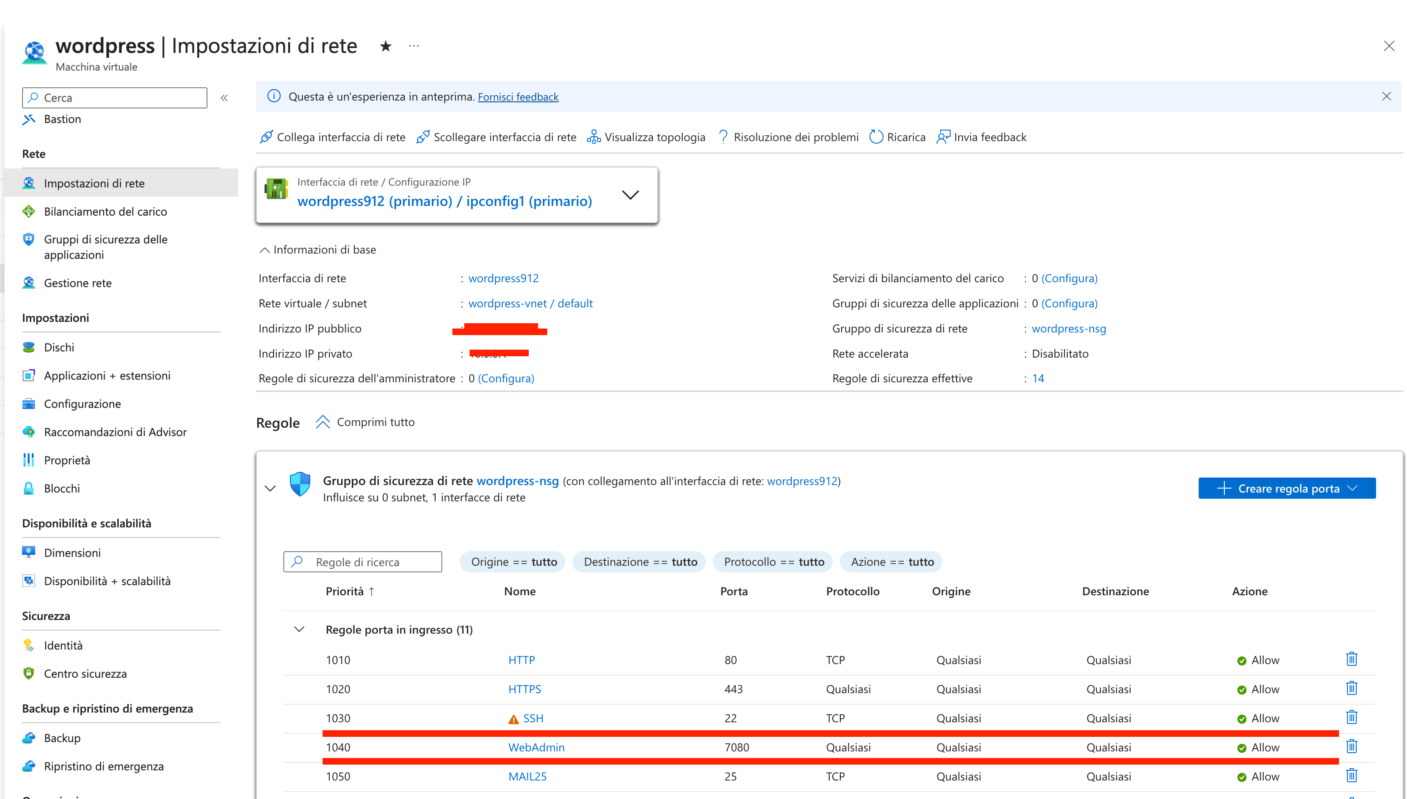Open the Protocollo == tutto filter
This screenshot has width=1407, height=799.
point(773,562)
